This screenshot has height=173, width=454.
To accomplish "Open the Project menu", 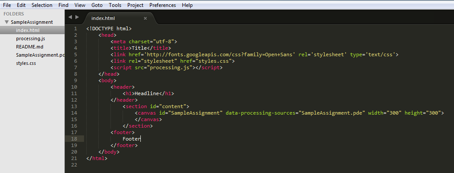I will coord(136,5).
